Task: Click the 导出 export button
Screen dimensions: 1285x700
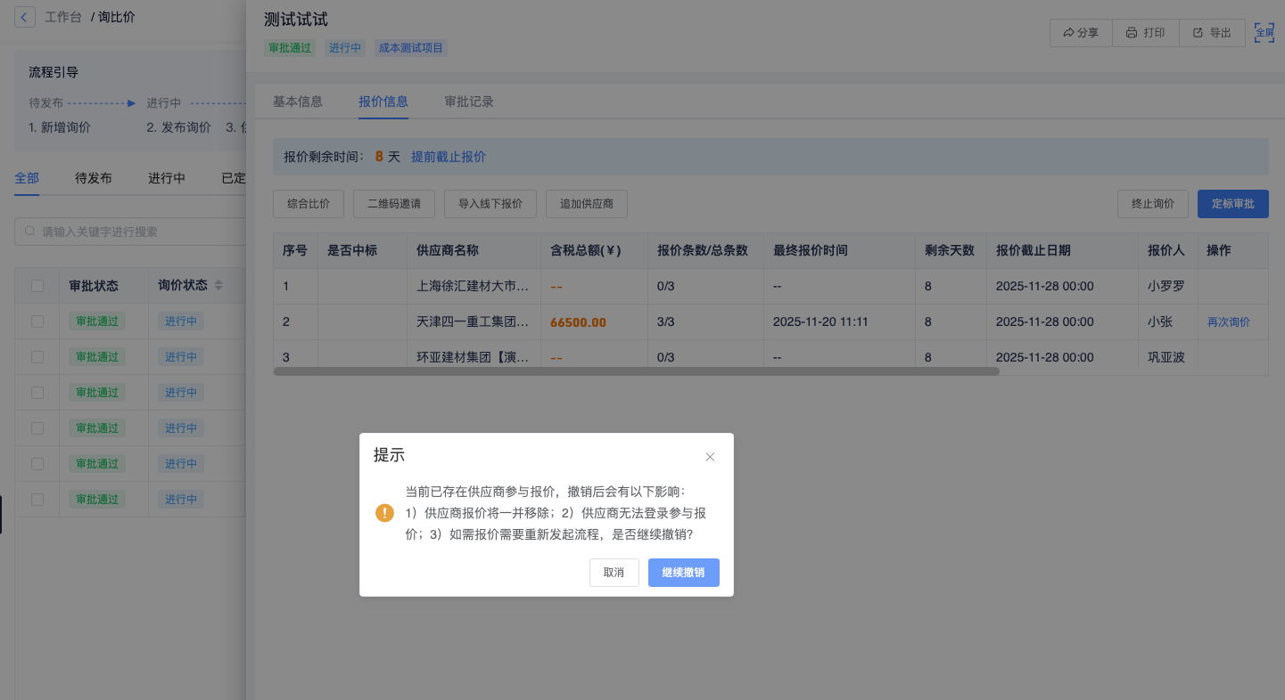Action: (1212, 33)
